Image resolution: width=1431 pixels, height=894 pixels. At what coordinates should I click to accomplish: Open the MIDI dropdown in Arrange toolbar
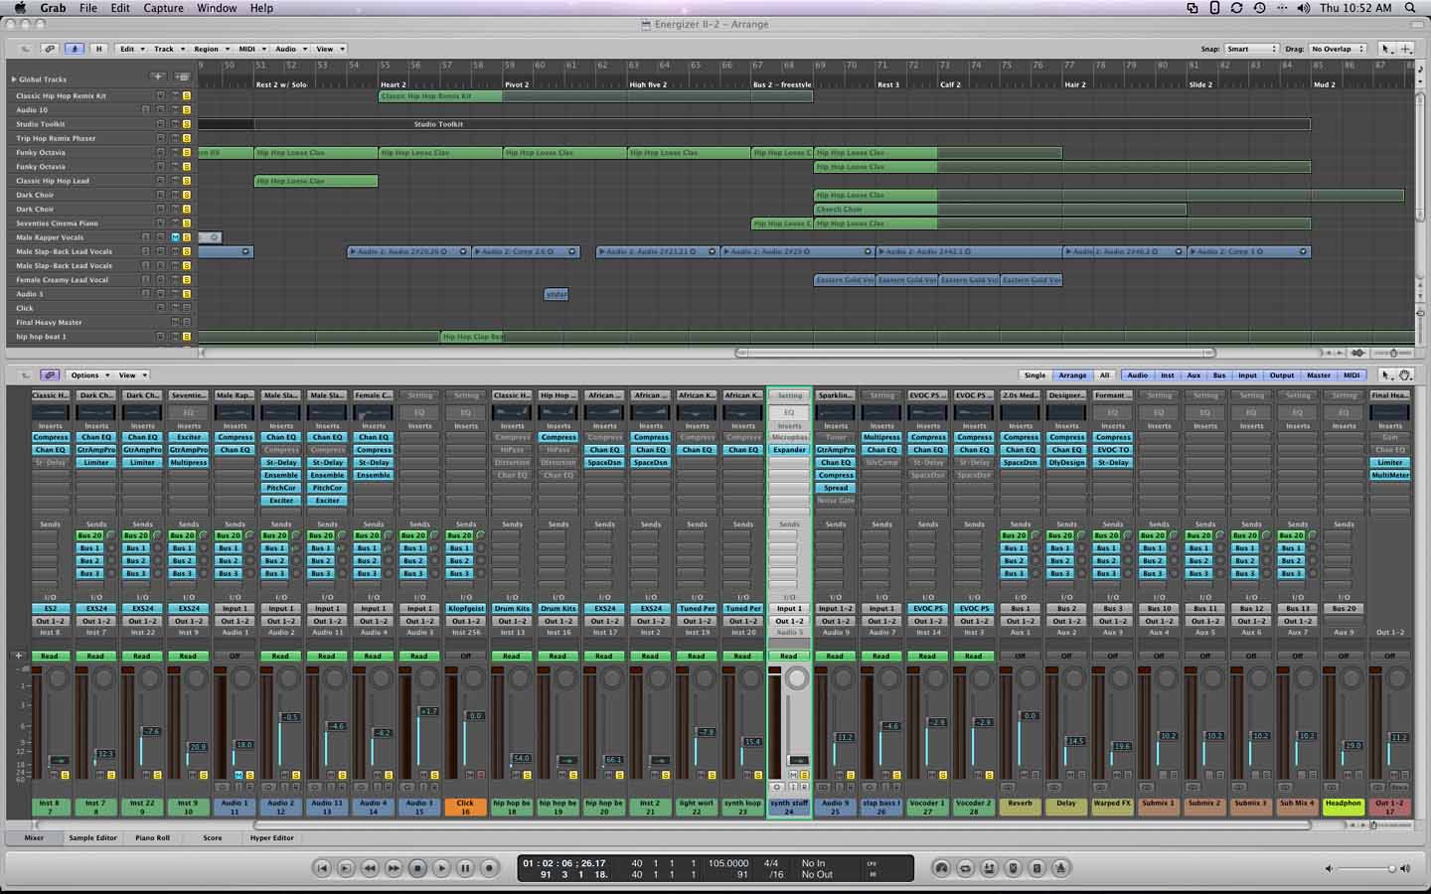(251, 49)
